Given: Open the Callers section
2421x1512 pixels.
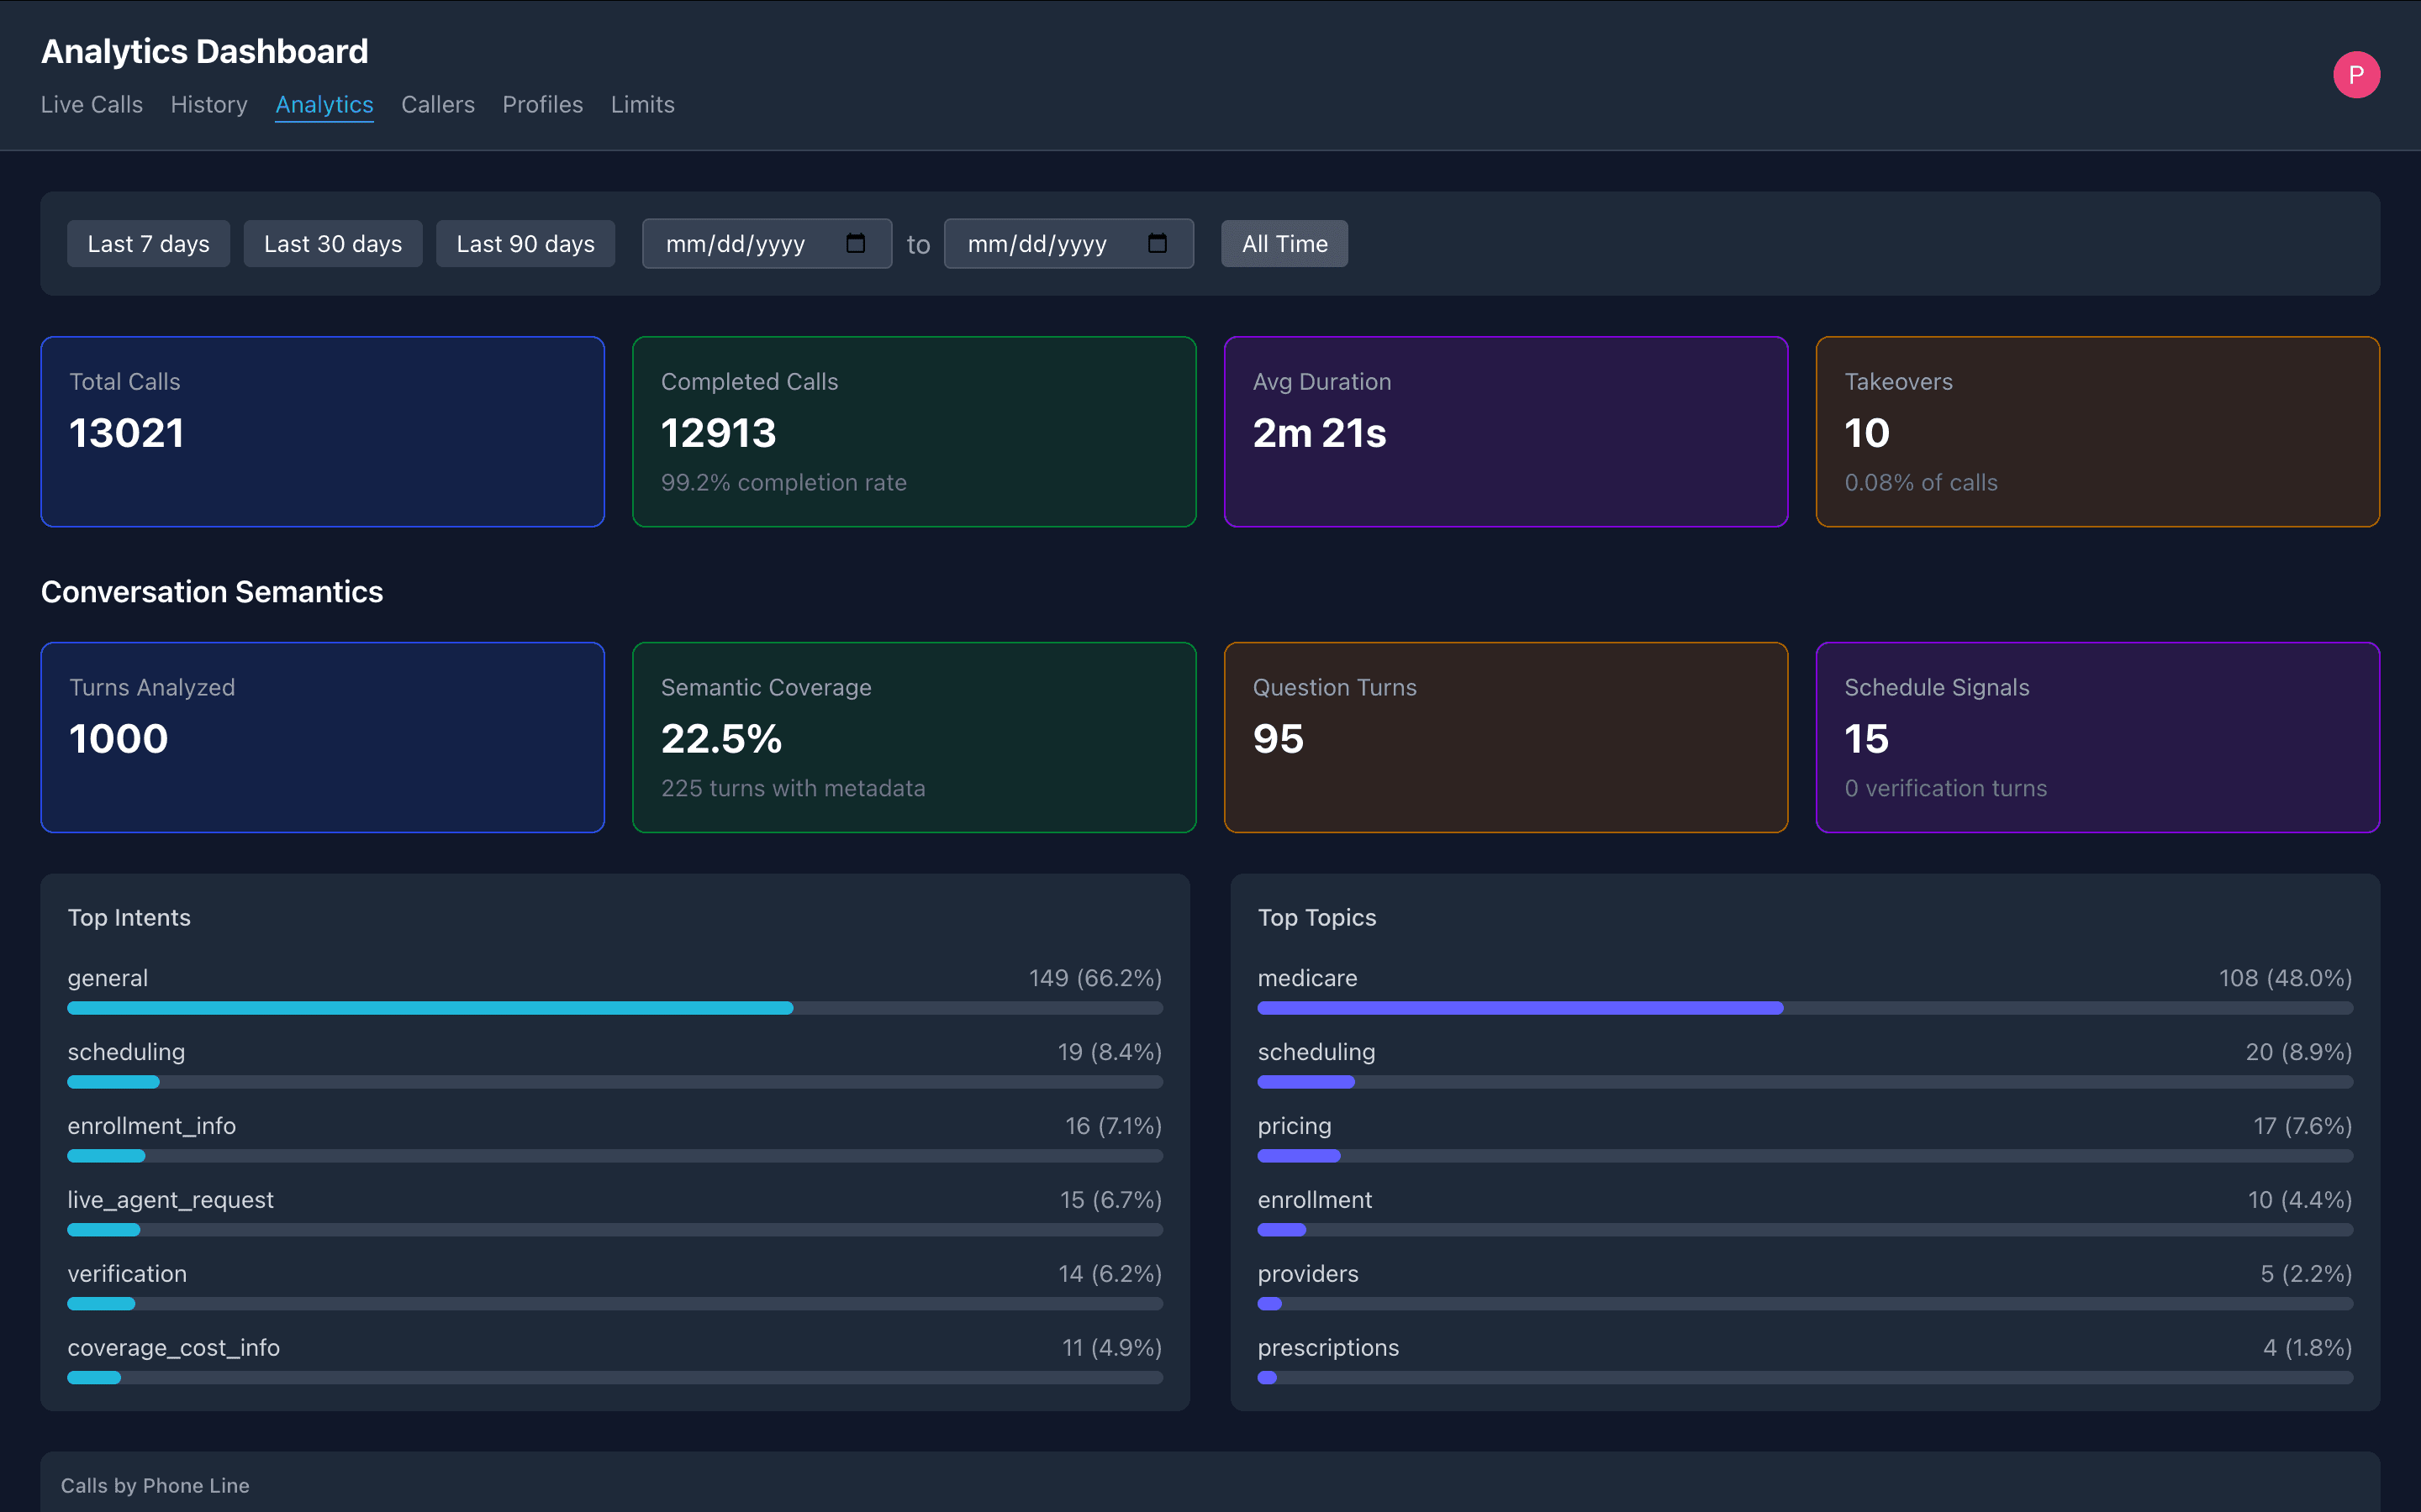Looking at the screenshot, I should pyautogui.click(x=438, y=104).
